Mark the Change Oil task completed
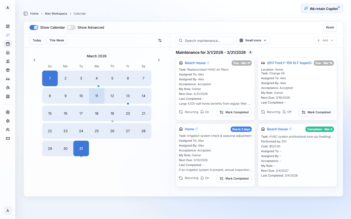Image resolution: width=351 pixels, height=219 pixels. point(316,112)
